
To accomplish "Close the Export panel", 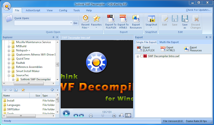I will (x=210, y=37).
